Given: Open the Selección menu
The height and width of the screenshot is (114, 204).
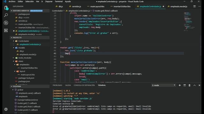Looking at the screenshot, I should (x=29, y=1).
